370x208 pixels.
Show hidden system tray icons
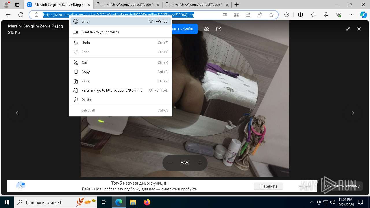click(x=312, y=202)
